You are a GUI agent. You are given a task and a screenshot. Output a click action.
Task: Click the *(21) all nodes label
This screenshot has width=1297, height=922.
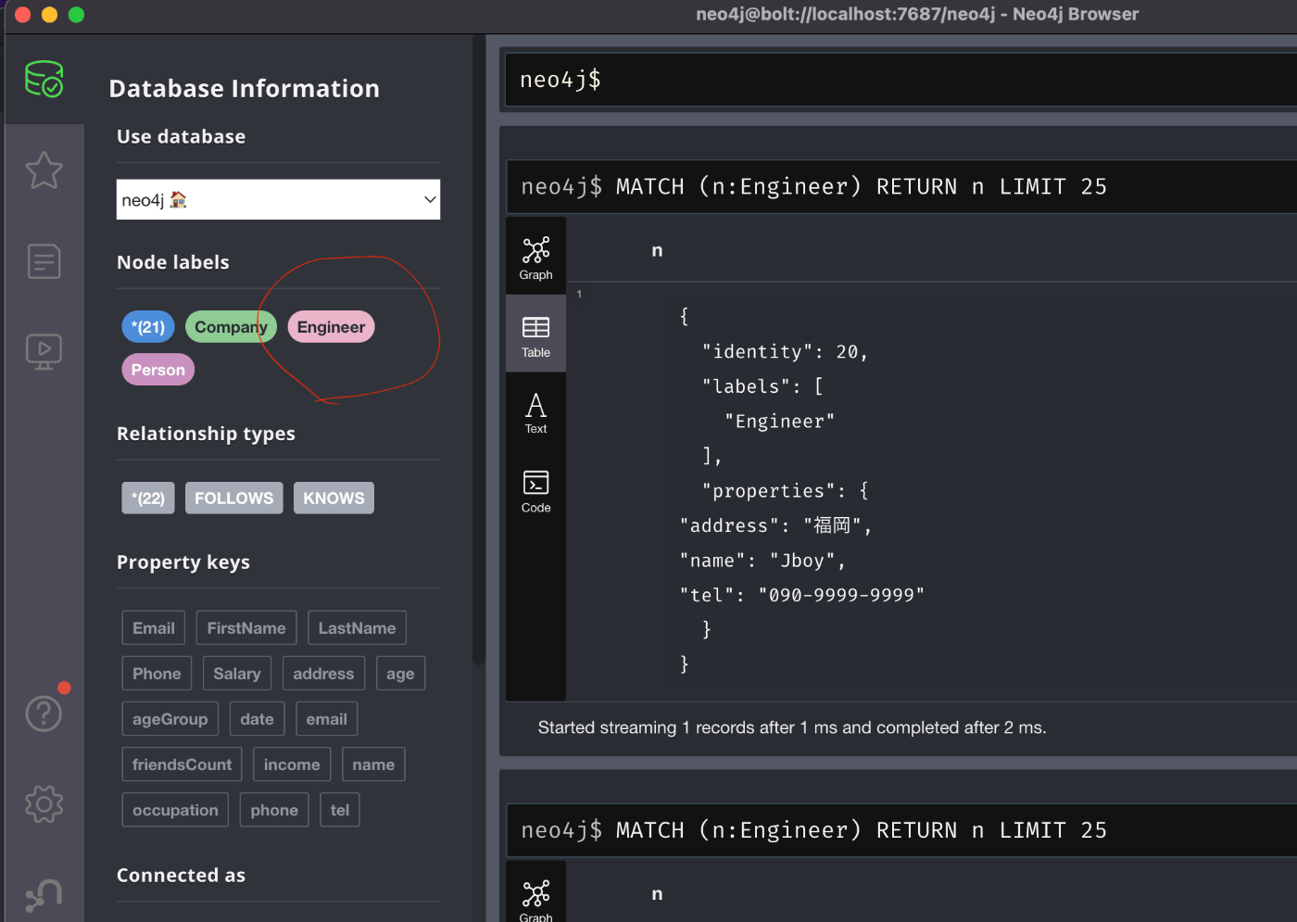(x=148, y=326)
